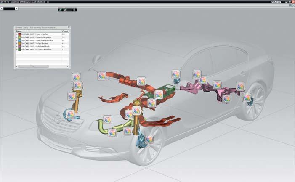Screen dimensions: 295x182
Task: Click the panel's horizontal scrollbar left arrow
Action: [16, 66]
